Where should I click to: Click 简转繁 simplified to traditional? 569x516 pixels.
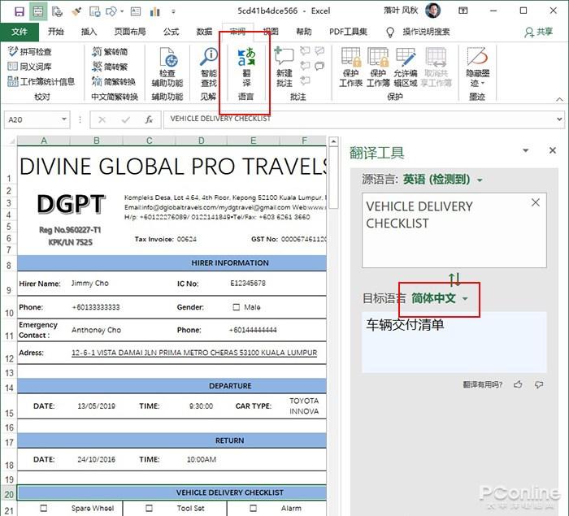110,67
